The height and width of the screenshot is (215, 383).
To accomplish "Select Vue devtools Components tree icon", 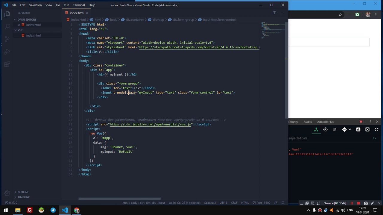I will click(x=316, y=129).
